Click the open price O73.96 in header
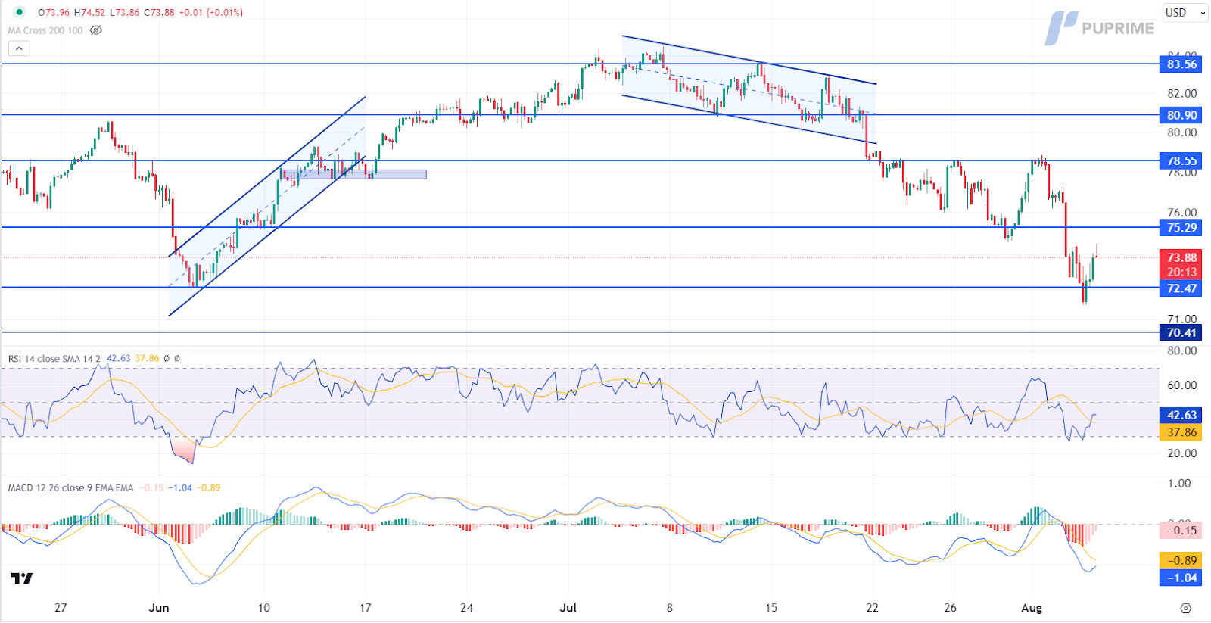 point(54,12)
